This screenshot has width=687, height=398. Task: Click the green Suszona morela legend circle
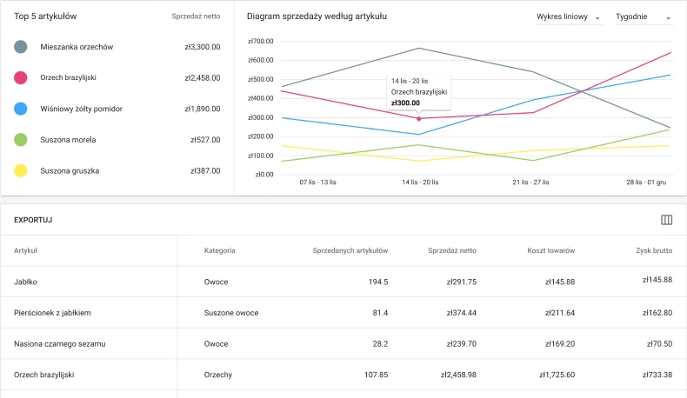tap(21, 140)
